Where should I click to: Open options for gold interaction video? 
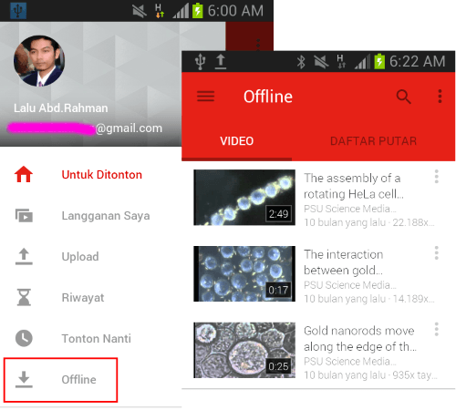pos(437,253)
